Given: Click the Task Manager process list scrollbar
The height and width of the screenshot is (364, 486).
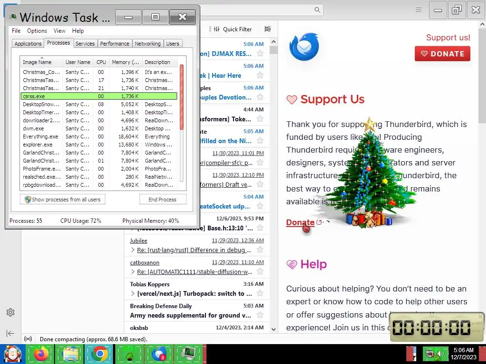Looking at the screenshot, I should coord(182,97).
